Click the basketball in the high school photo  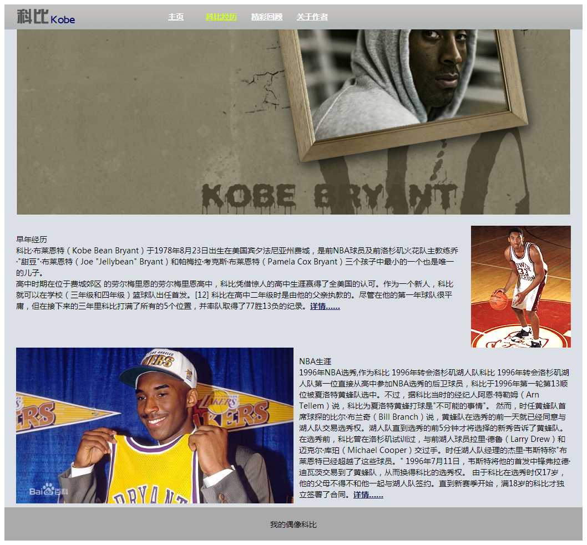coord(498,301)
